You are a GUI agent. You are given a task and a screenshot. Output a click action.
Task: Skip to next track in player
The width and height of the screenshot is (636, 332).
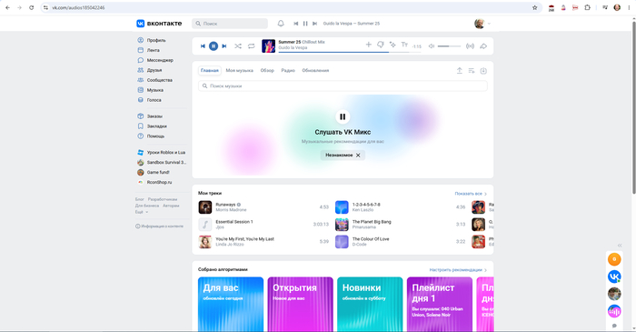(x=224, y=46)
